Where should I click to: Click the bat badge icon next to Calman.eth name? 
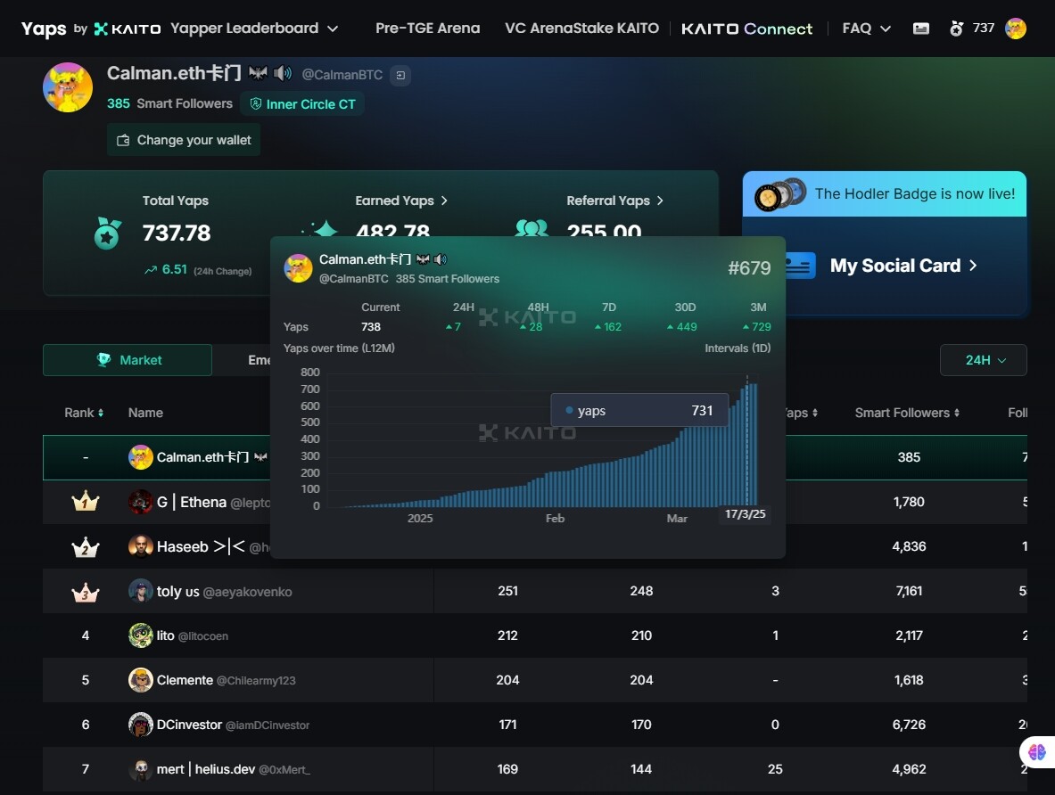click(x=258, y=73)
